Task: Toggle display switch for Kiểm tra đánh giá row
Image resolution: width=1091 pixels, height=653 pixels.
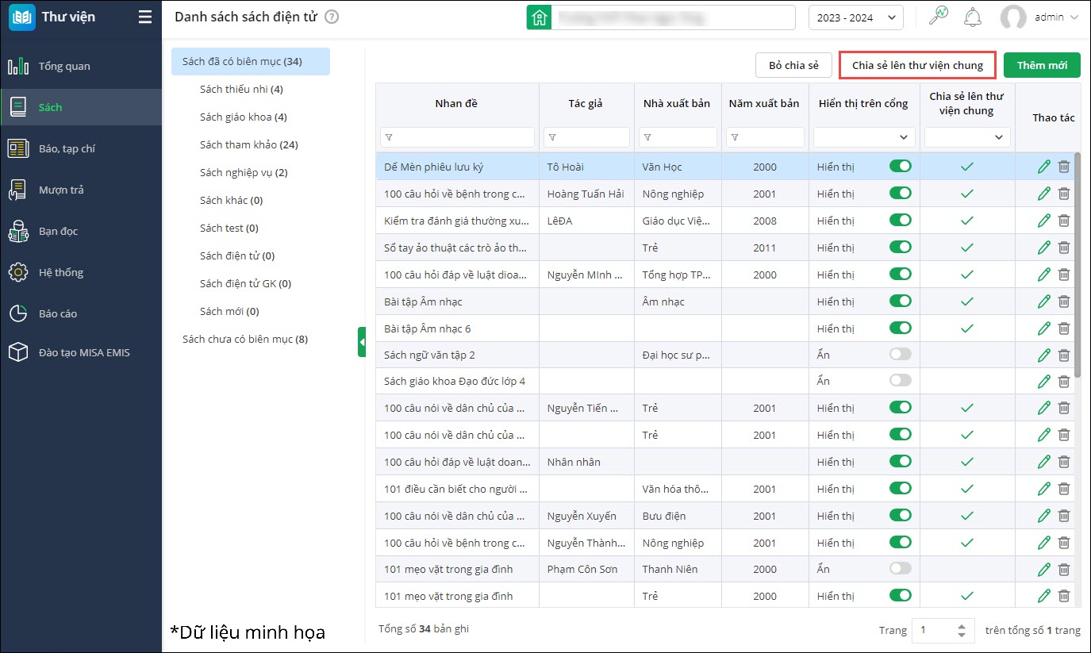Action: 901,221
